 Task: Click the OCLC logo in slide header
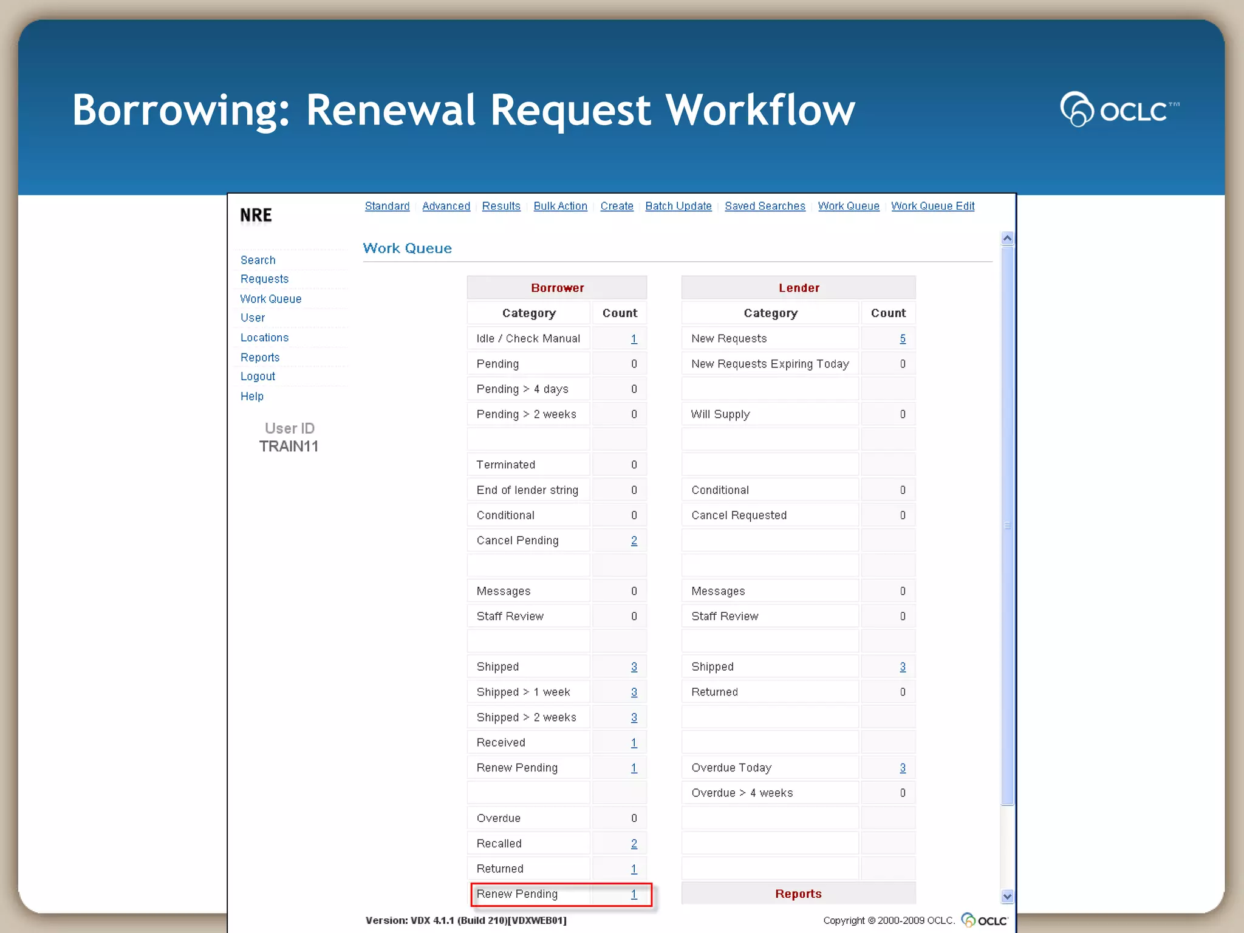coord(1119,109)
